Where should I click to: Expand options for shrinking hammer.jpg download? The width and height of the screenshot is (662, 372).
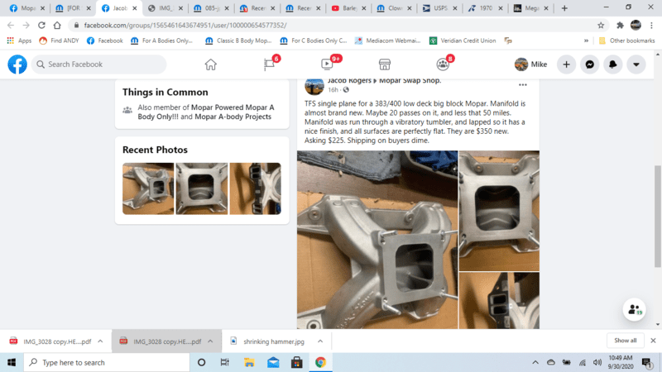coord(320,341)
